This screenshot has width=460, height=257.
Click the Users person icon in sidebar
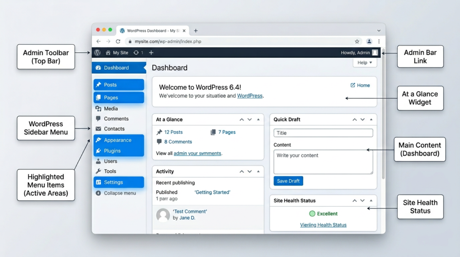98,161
